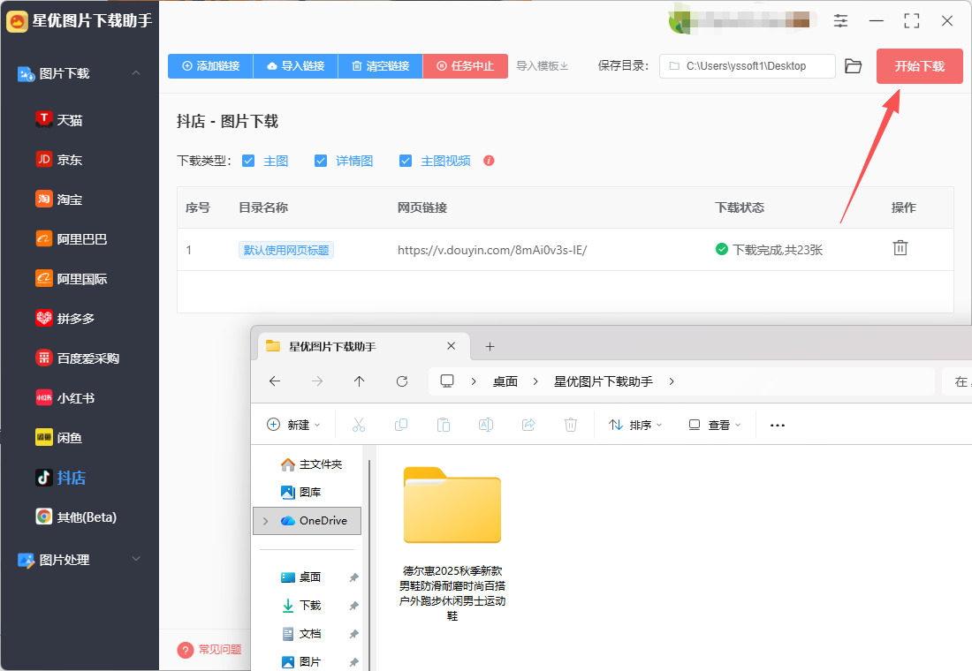Open 百度爱采购 in the sidebar
Screen dimensions: 972x671
click(78, 358)
